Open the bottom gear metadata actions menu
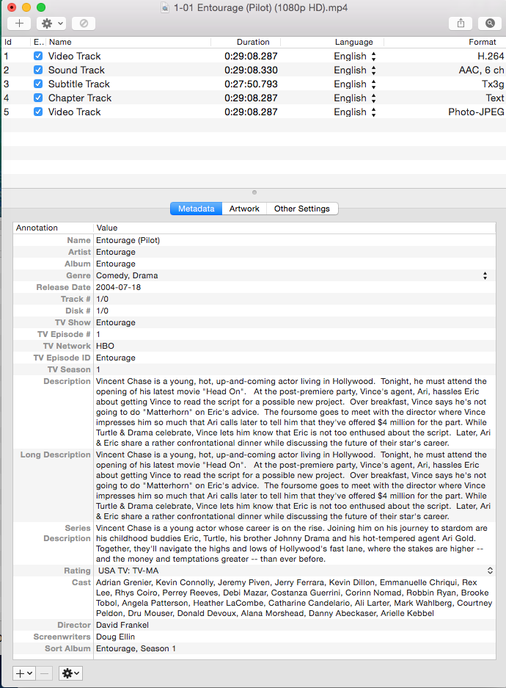 point(70,673)
